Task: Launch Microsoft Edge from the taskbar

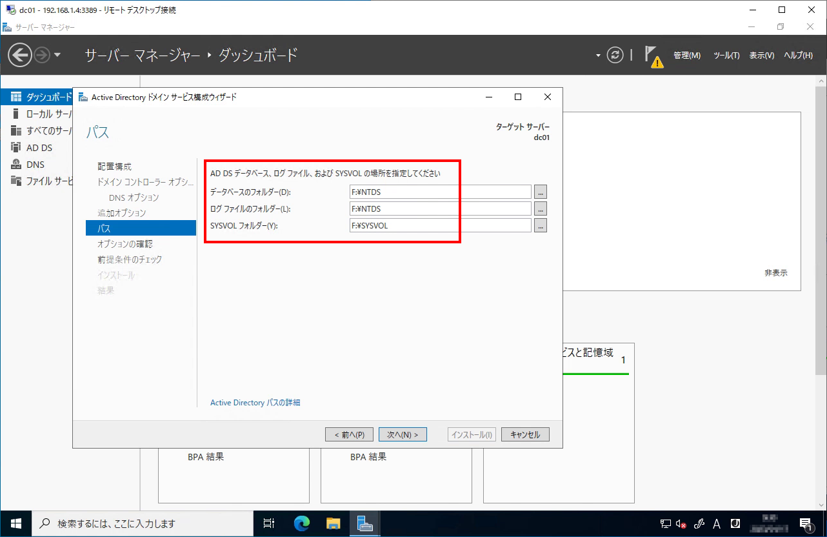Action: (302, 523)
